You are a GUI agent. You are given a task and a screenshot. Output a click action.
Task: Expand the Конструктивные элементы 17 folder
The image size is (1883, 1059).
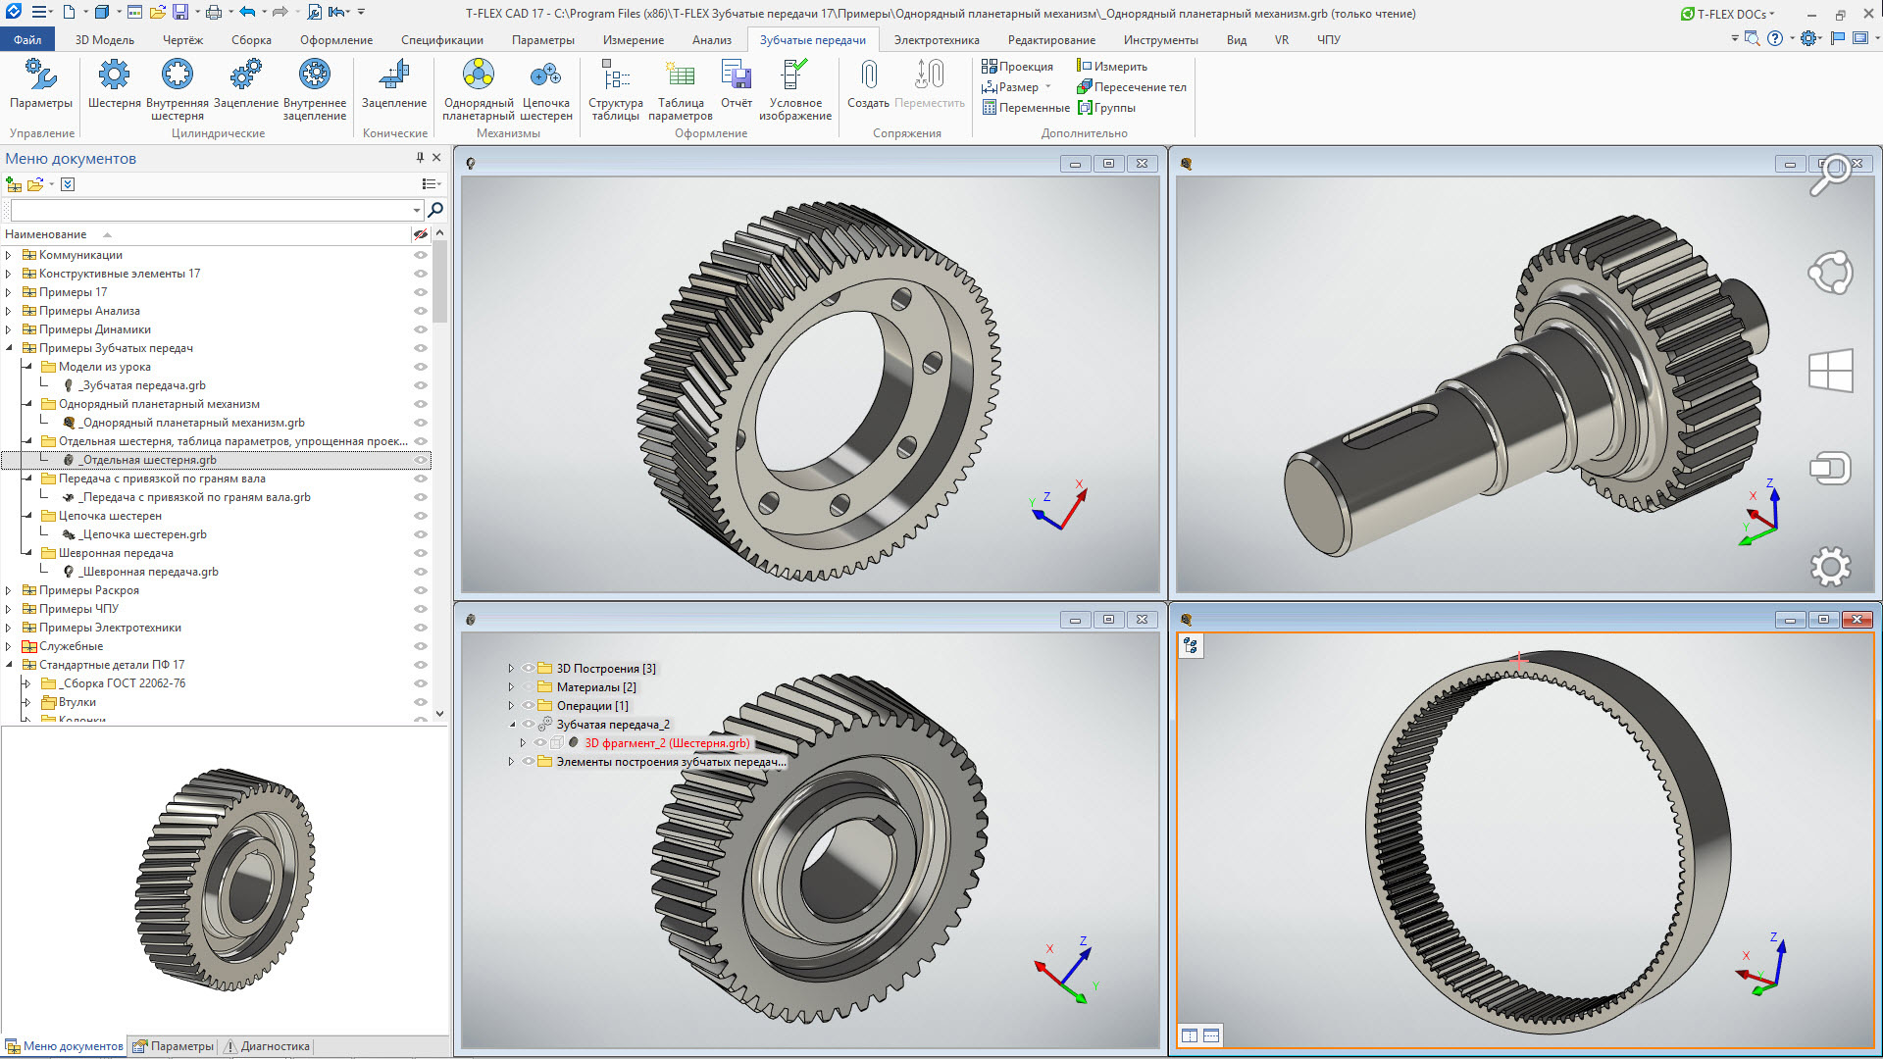coord(9,274)
